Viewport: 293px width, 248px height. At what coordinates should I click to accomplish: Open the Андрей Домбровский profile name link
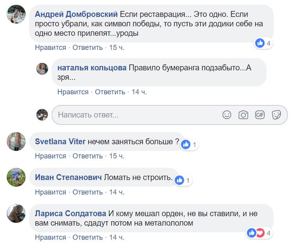(76, 14)
